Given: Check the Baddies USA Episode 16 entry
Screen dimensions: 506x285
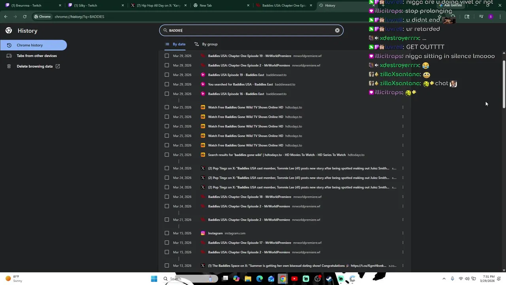Looking at the screenshot, I should coord(167,94).
